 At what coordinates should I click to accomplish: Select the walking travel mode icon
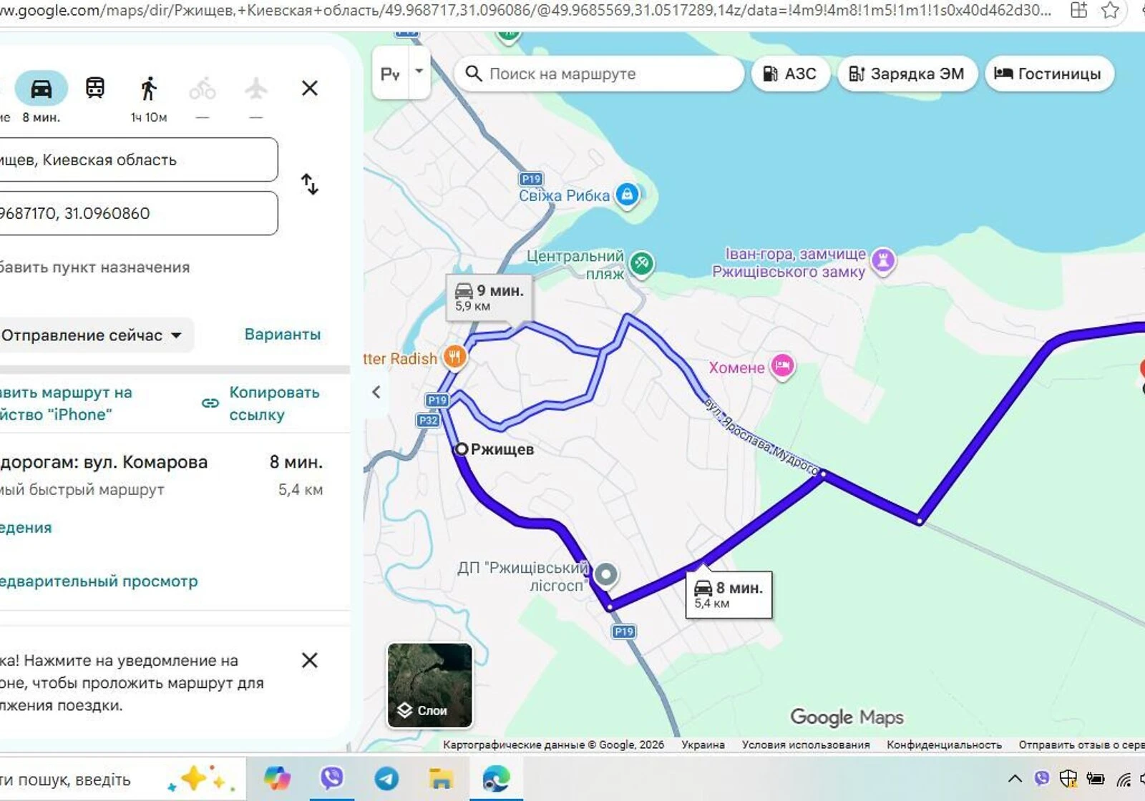pos(149,89)
